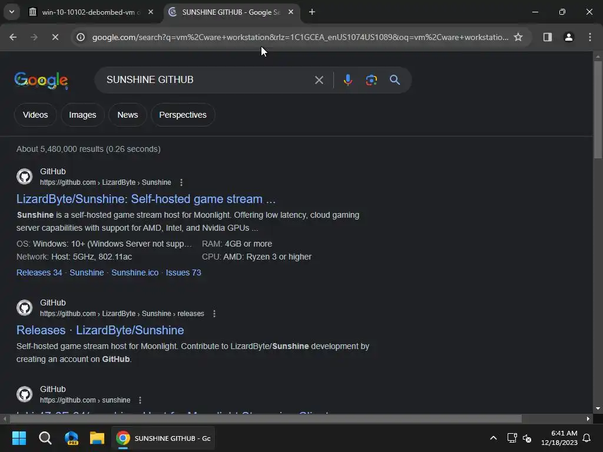The image size is (603, 452).
Task: Open File Explorer from the taskbar
Action: click(97, 438)
